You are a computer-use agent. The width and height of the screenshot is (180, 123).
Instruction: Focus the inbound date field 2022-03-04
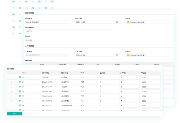pyautogui.click(x=97, y=55)
